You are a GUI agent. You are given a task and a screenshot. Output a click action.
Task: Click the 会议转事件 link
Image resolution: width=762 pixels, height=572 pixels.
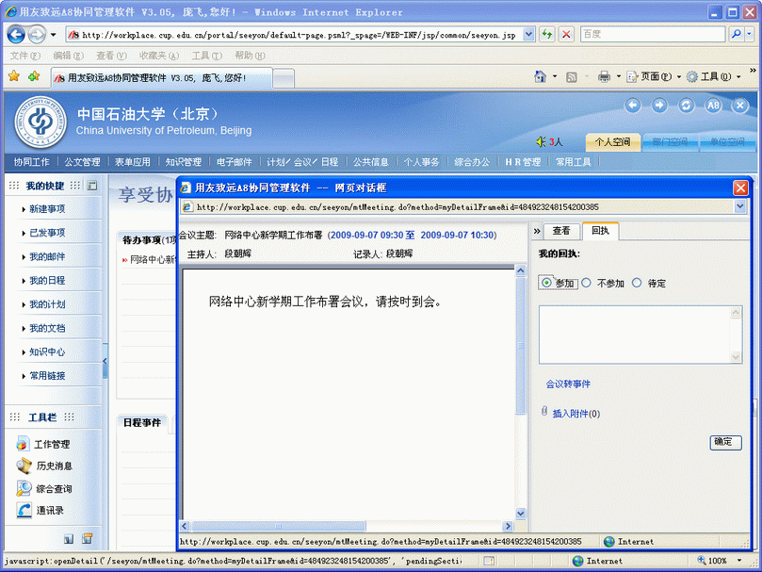(568, 384)
